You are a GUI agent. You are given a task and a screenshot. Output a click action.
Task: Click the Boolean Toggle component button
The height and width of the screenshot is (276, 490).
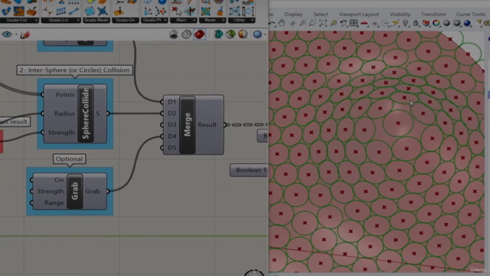[x=249, y=170]
